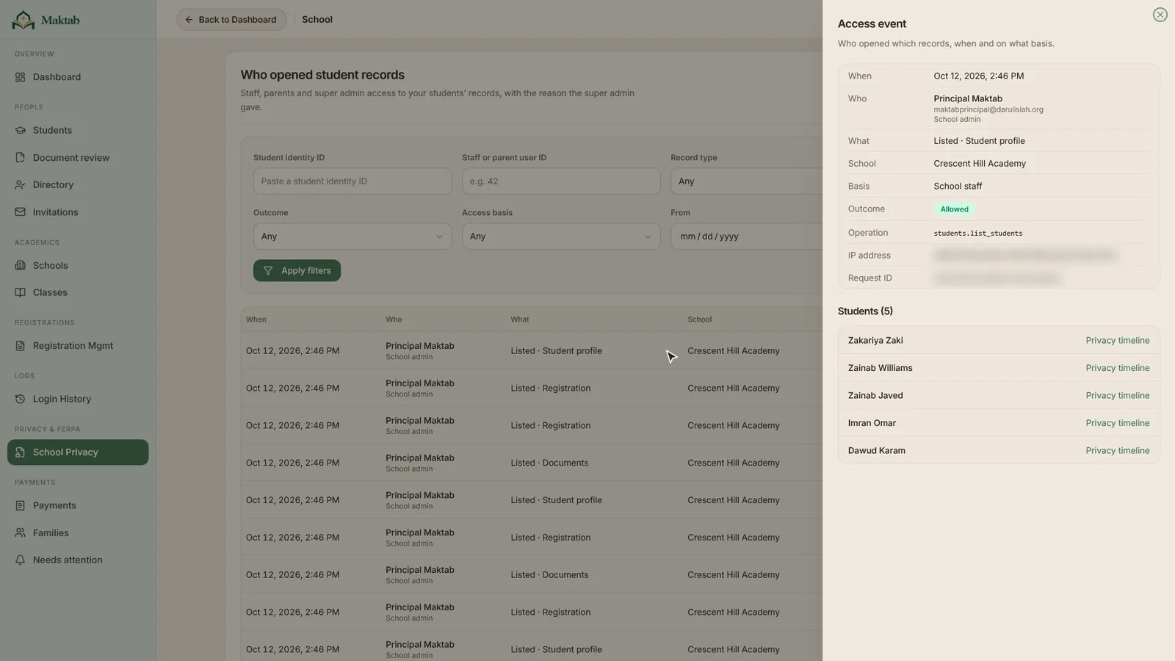The height and width of the screenshot is (661, 1175).
Task: Click the funnel icon on Apply filters
Action: pos(268,271)
